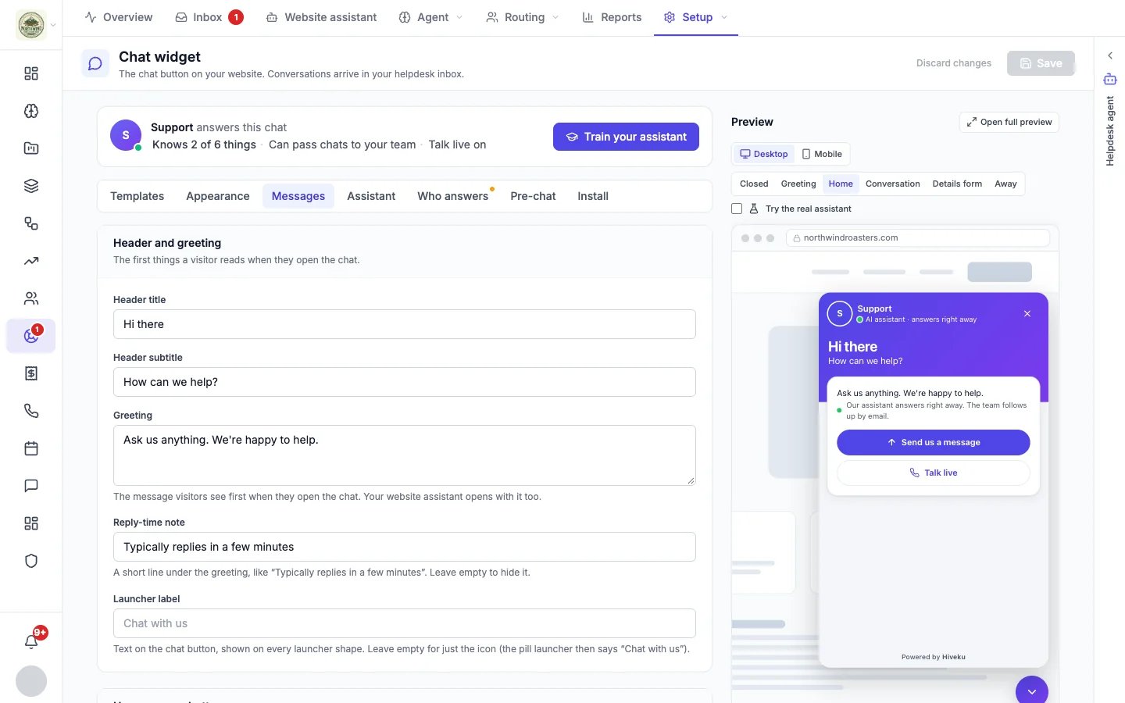
Task: Click the Reply-time note input field
Action: [405, 547]
